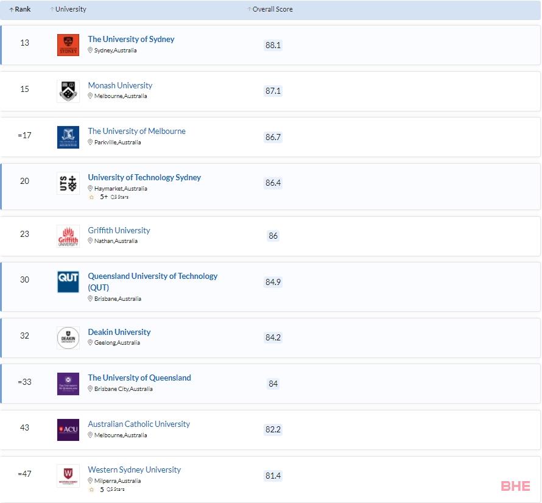
Task: Click overall score 88.1
Action: [273, 45]
